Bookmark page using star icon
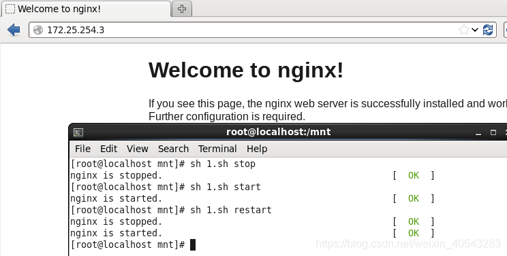 [x=463, y=30]
